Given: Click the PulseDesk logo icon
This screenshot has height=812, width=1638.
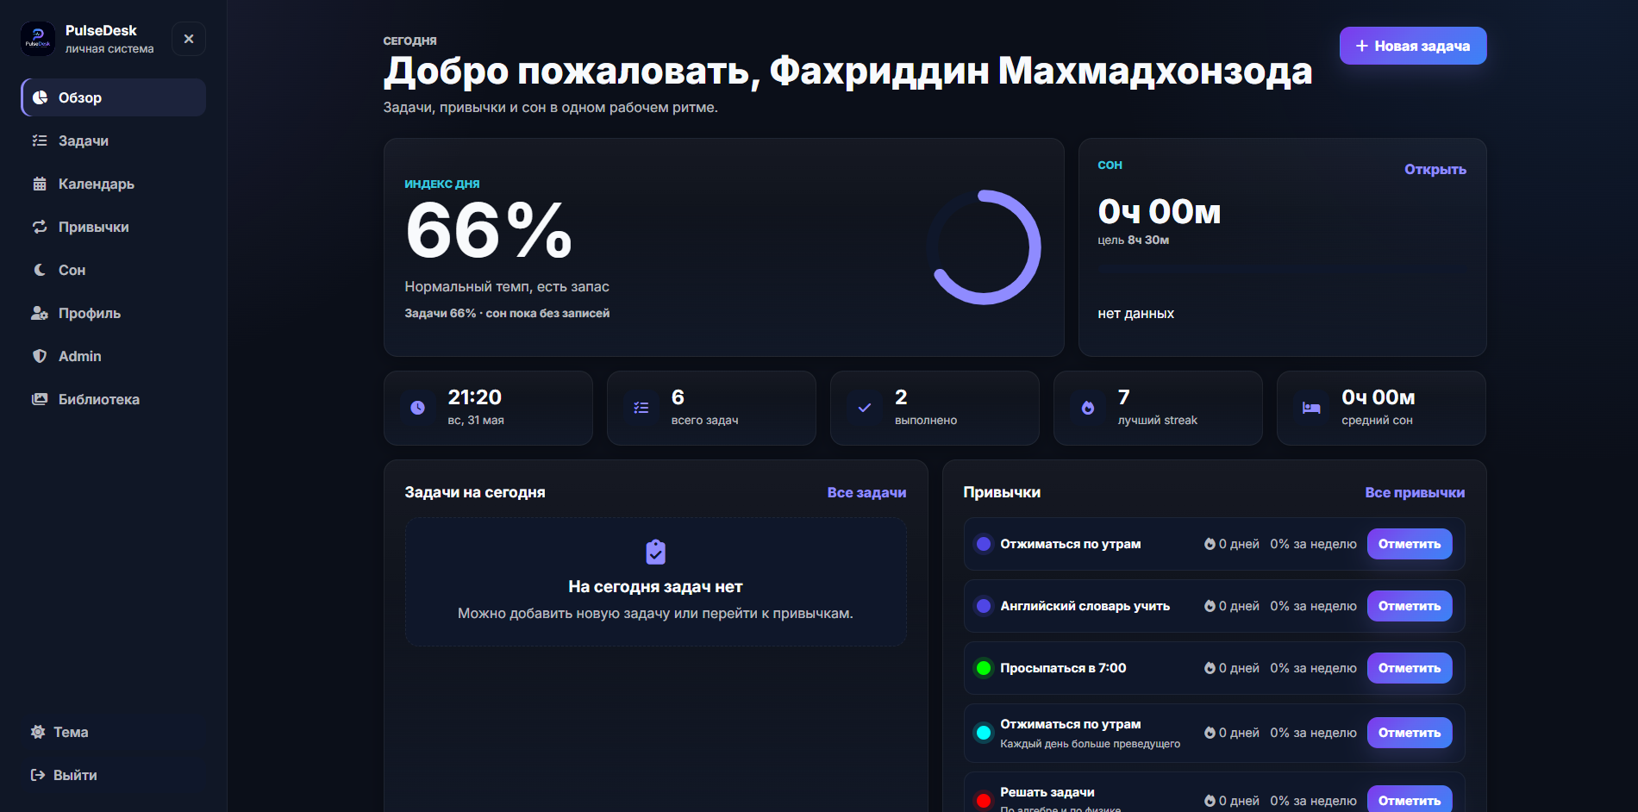Looking at the screenshot, I should 38,39.
